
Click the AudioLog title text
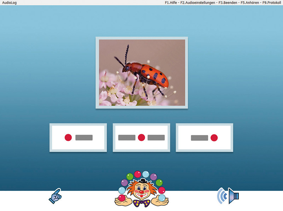click(8, 2)
